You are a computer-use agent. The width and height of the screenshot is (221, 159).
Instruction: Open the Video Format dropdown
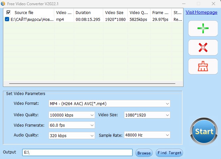tap(109, 103)
